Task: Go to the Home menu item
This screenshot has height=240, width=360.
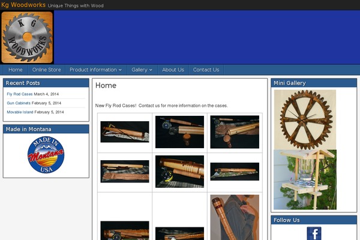Action: click(x=16, y=70)
